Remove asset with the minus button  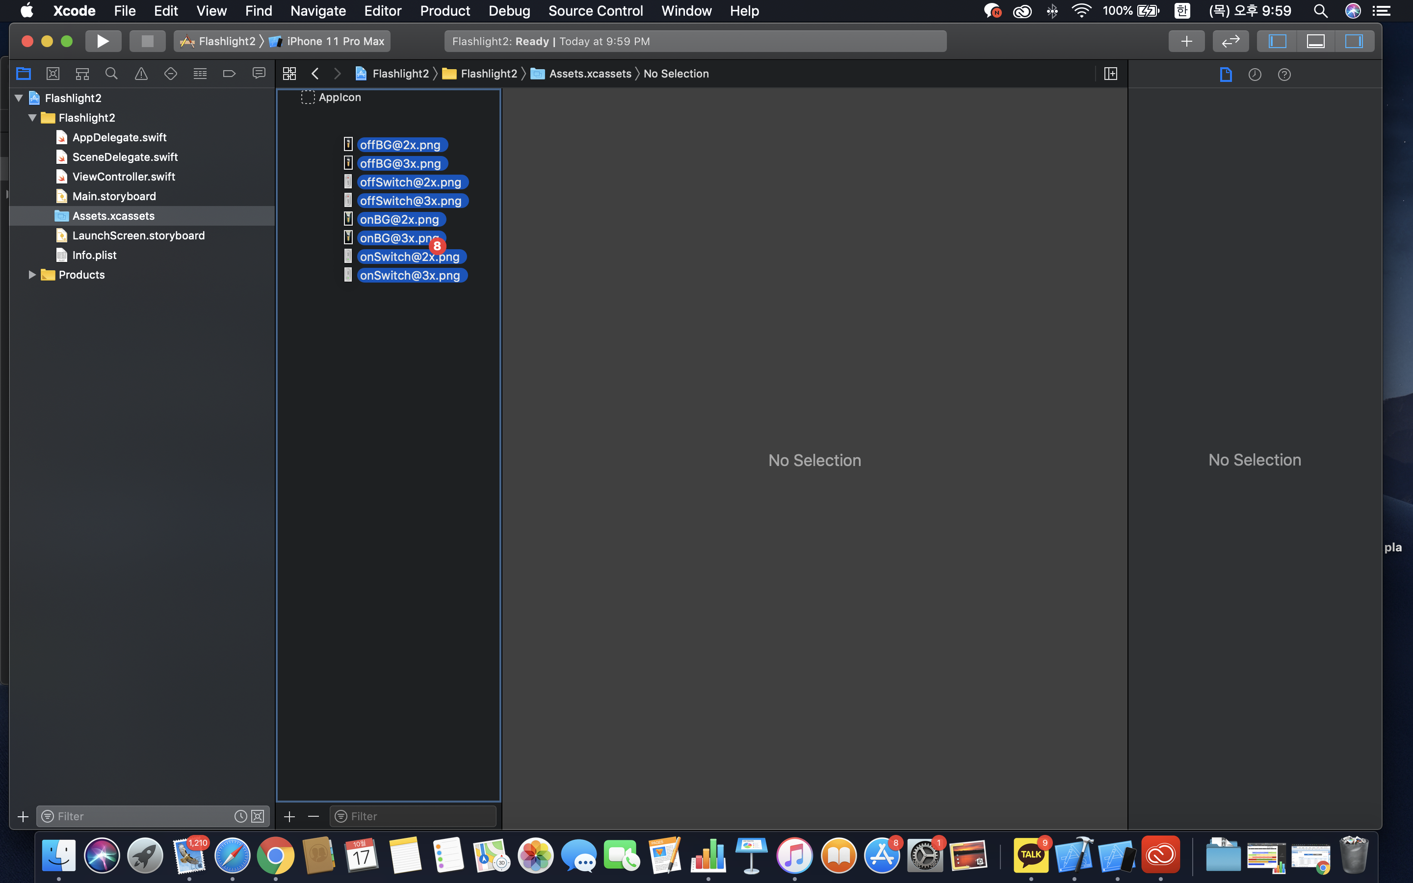click(314, 816)
